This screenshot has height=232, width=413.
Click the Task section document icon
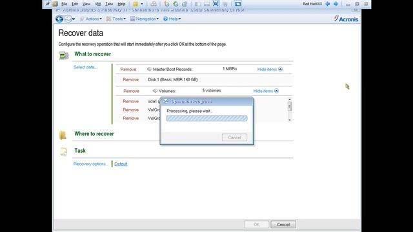point(63,151)
